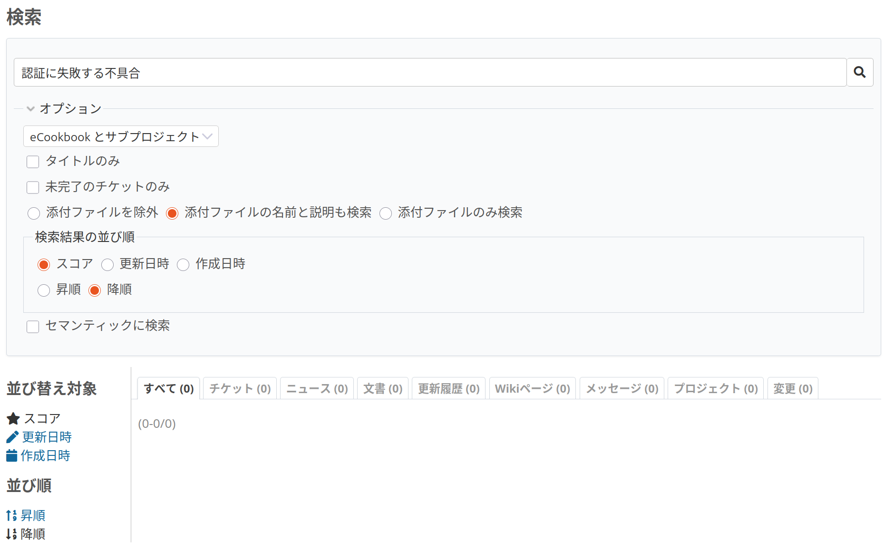Switch to the すべて (0) tab
Screen dimensions: 894x550
(x=168, y=388)
